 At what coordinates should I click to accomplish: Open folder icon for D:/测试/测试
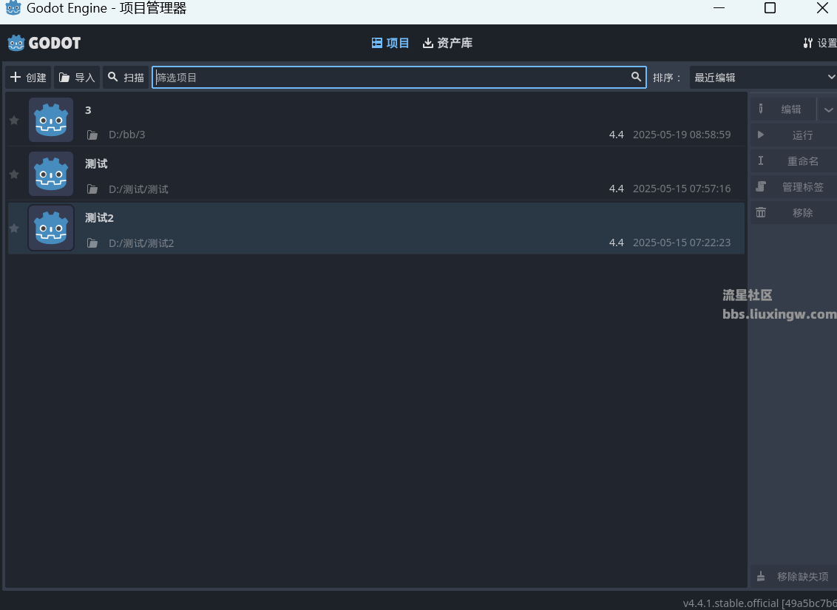coord(92,189)
